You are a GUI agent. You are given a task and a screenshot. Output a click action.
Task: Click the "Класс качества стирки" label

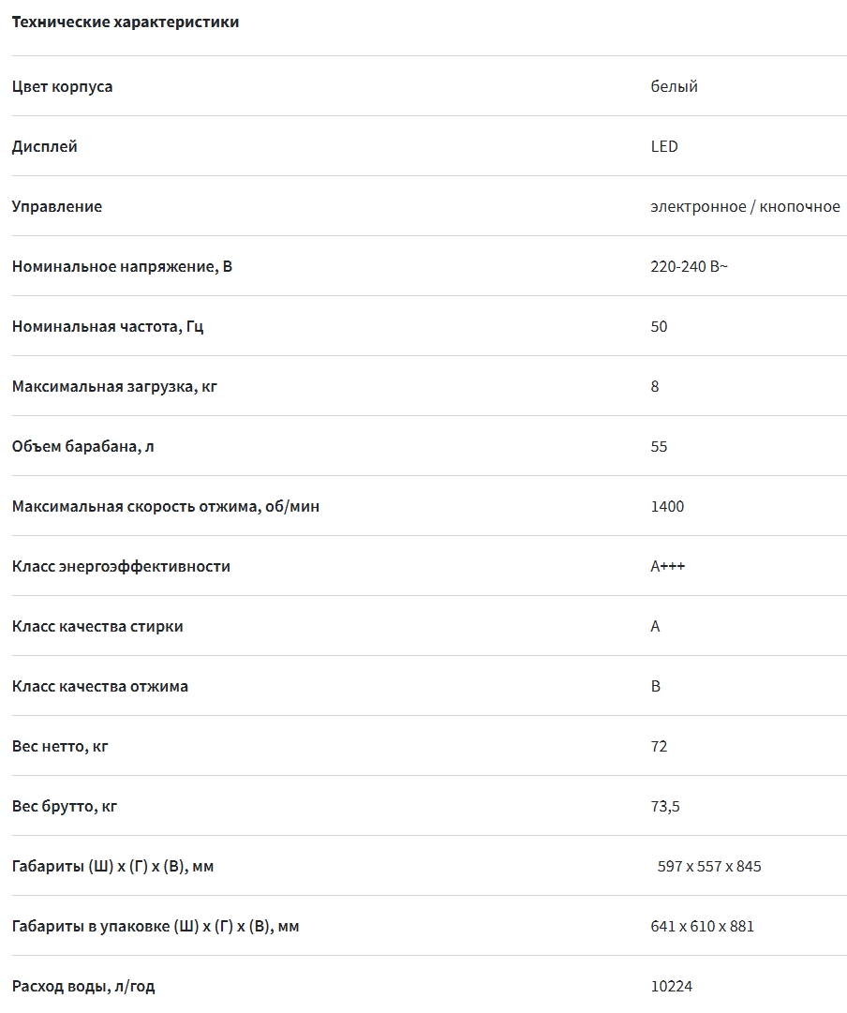tap(97, 626)
